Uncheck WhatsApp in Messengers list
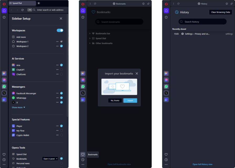 pos(61,98)
